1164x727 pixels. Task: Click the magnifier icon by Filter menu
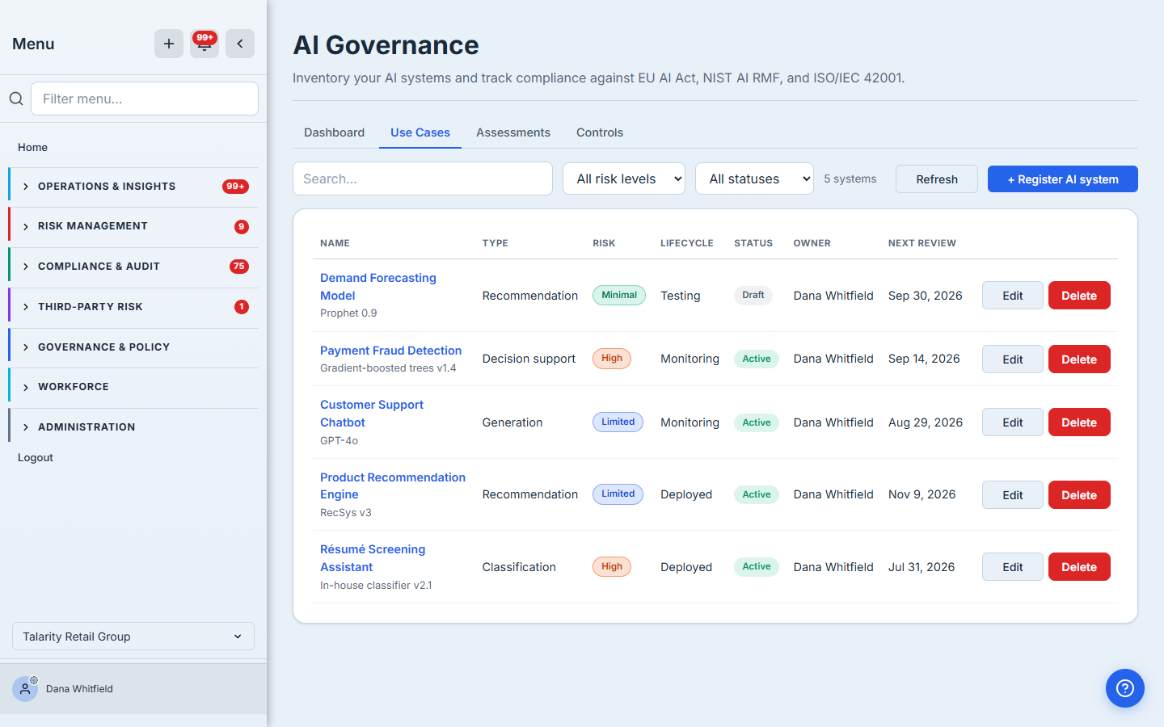16,99
